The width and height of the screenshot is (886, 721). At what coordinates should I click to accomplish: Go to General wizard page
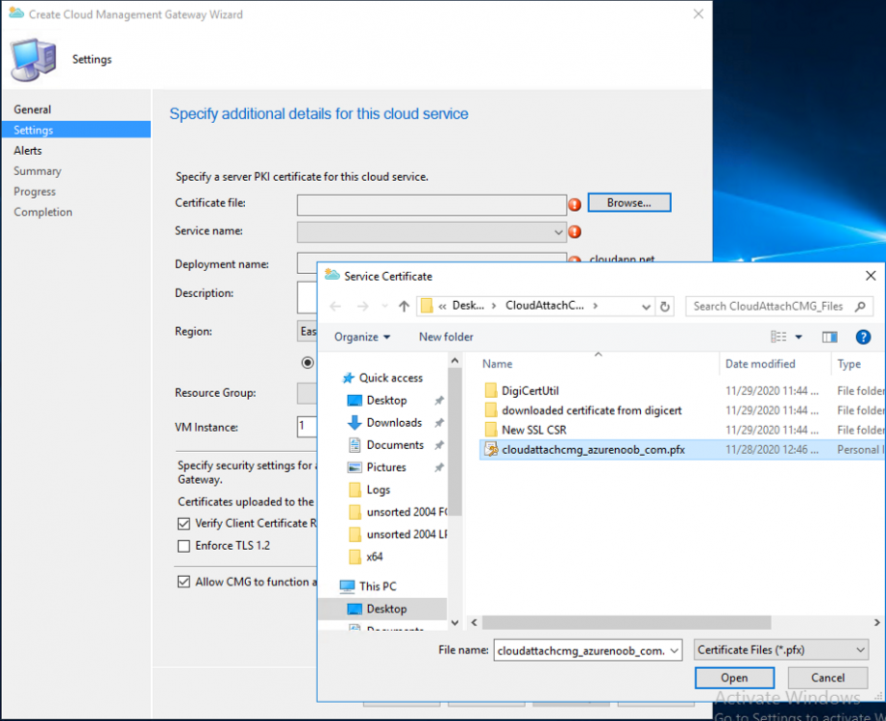coord(33,110)
